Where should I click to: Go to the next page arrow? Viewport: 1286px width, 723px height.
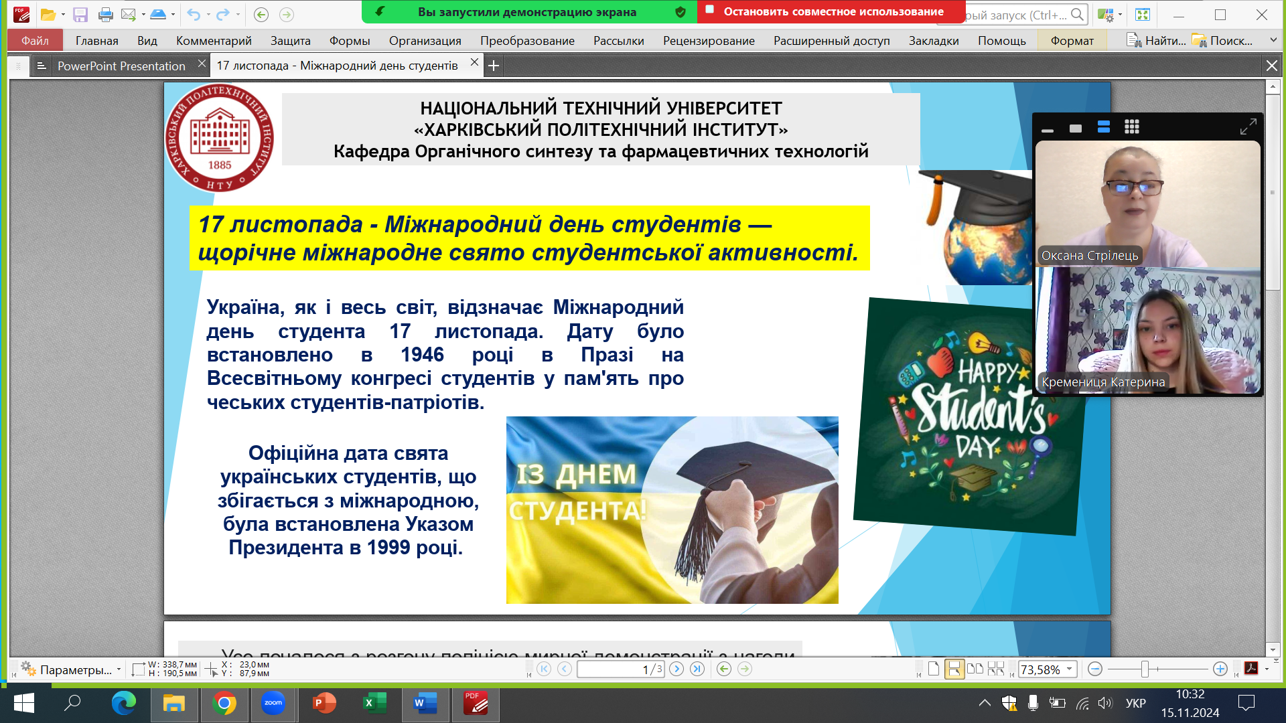[676, 669]
